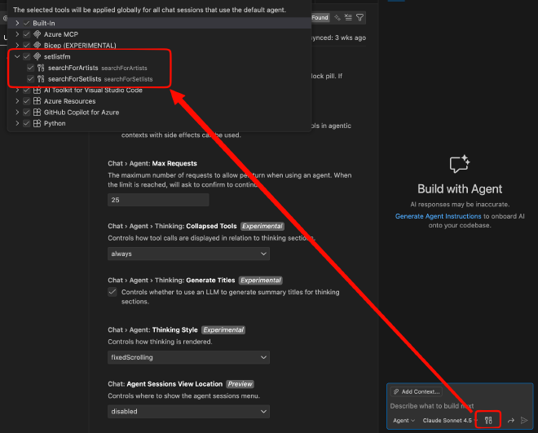Open the Thinking Style dropdown showing fixedScrolling

(188, 357)
